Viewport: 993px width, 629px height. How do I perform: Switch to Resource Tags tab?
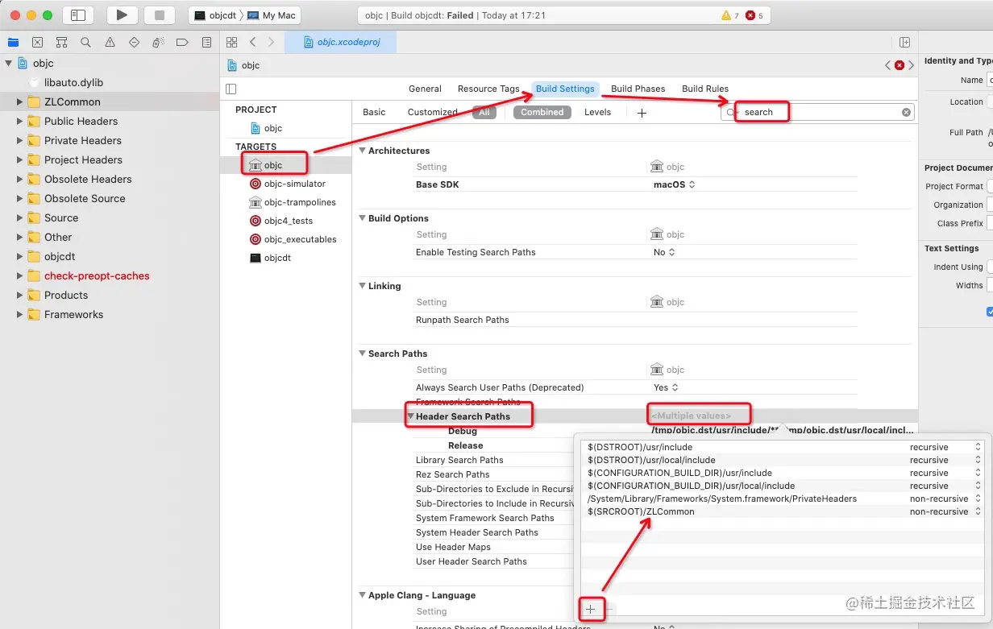click(x=488, y=89)
